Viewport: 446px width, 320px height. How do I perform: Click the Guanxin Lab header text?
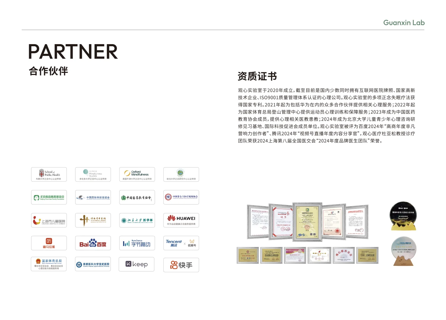(404, 23)
